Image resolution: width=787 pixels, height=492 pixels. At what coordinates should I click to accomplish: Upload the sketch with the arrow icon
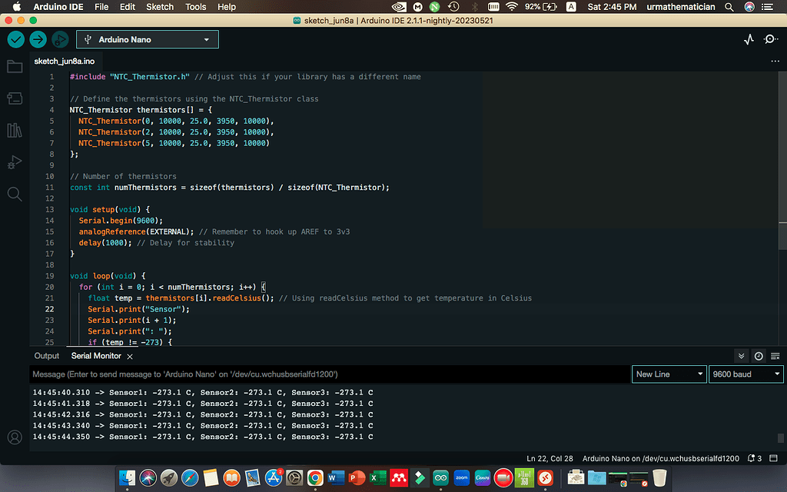coord(38,38)
